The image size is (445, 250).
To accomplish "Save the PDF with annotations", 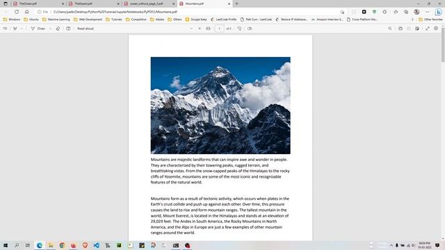I will click(417, 28).
